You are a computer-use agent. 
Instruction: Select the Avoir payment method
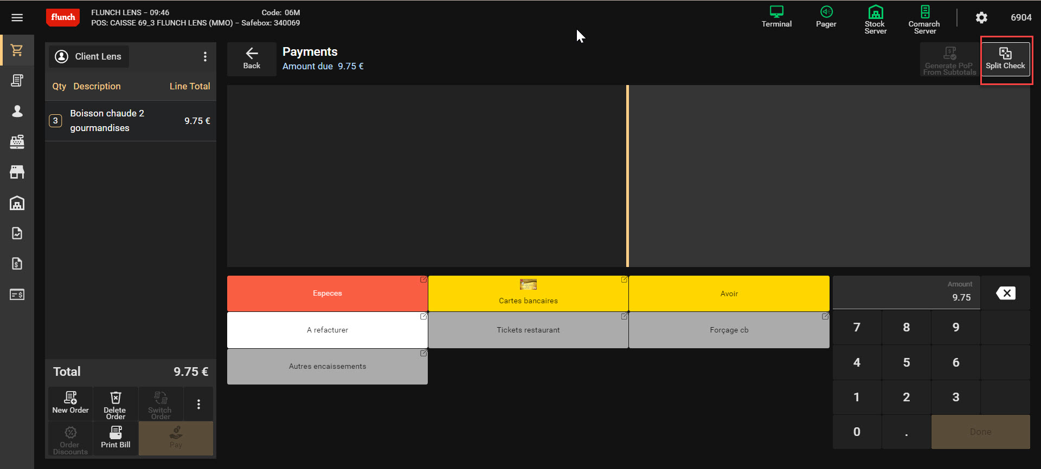pyautogui.click(x=729, y=294)
